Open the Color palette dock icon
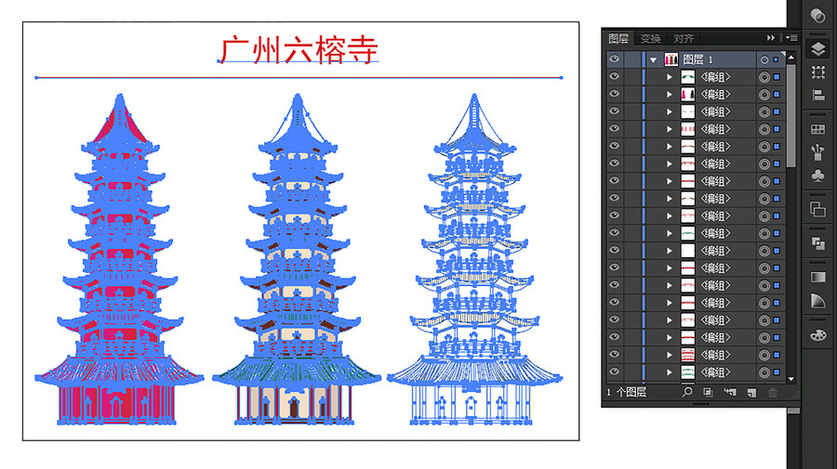837x469 pixels. tap(817, 334)
